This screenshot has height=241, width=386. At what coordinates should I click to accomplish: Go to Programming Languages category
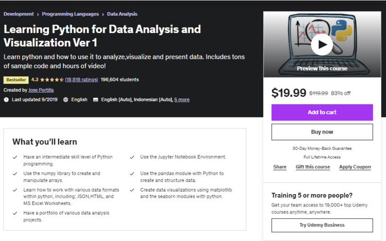tap(71, 14)
